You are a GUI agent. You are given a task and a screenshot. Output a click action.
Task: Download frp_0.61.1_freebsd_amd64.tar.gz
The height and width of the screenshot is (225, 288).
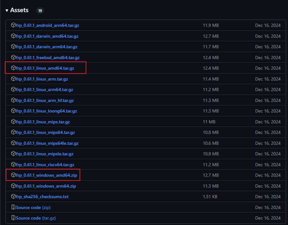pos(48,58)
